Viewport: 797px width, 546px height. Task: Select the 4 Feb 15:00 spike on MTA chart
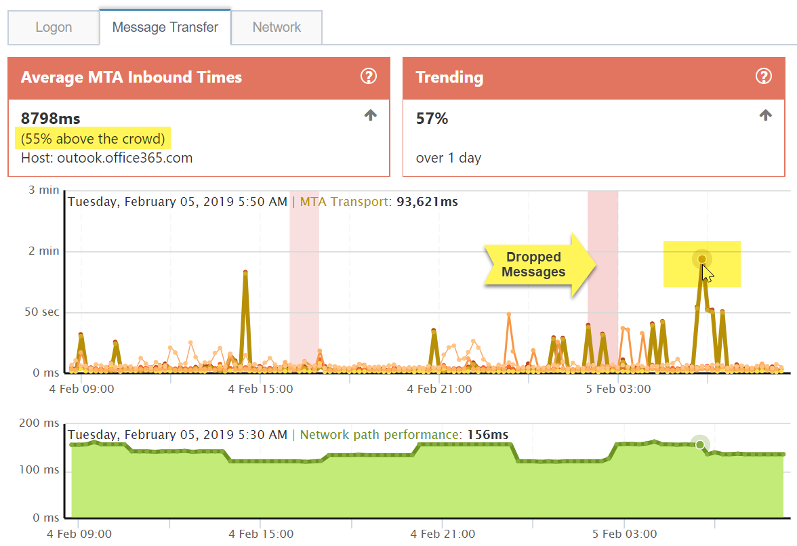tap(245, 273)
